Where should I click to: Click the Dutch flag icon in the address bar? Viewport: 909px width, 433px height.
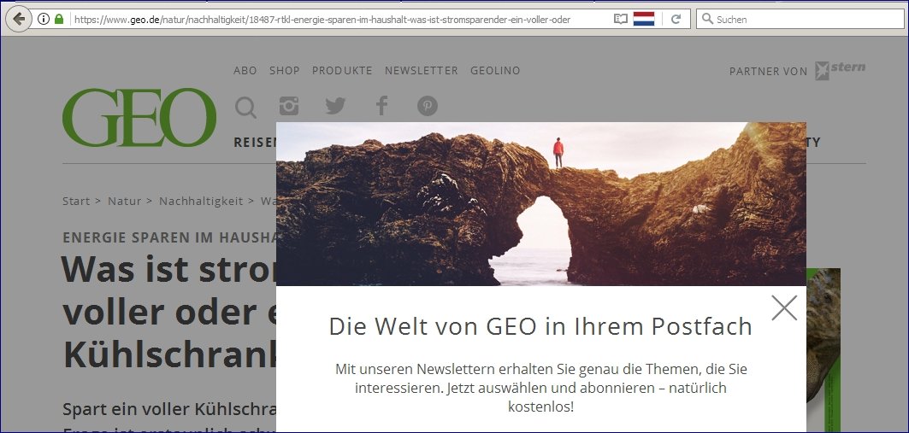click(x=644, y=19)
